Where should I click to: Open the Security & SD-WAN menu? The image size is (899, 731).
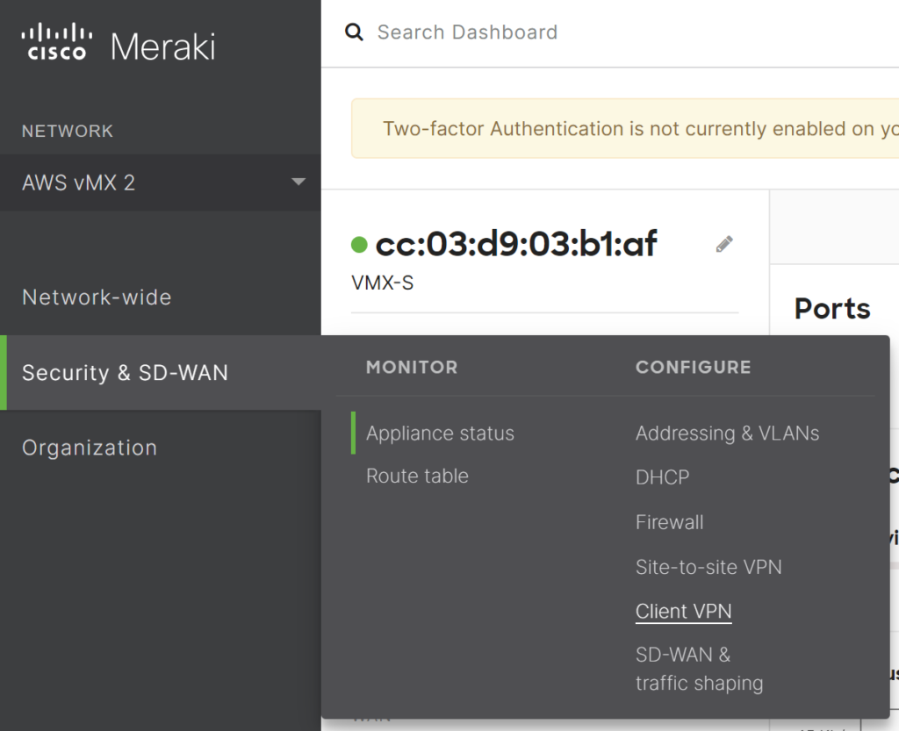[x=125, y=372]
